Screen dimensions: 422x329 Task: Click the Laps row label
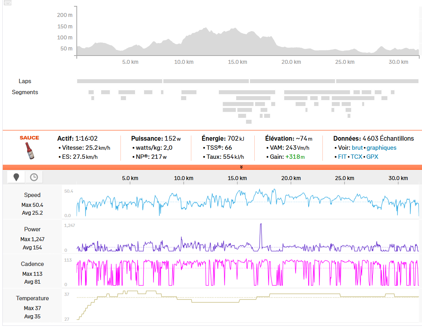(25, 81)
